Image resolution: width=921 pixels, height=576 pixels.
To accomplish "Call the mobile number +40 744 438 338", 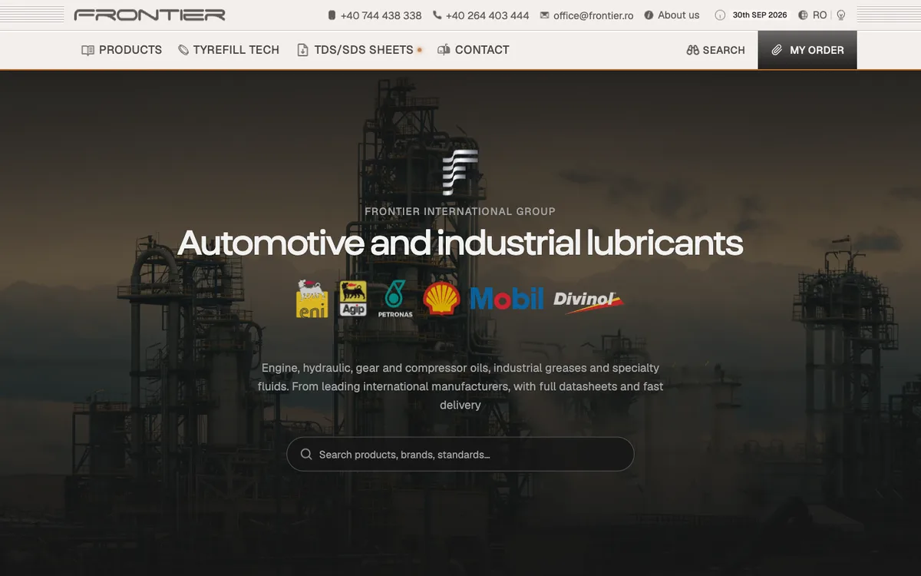I will pos(375,15).
